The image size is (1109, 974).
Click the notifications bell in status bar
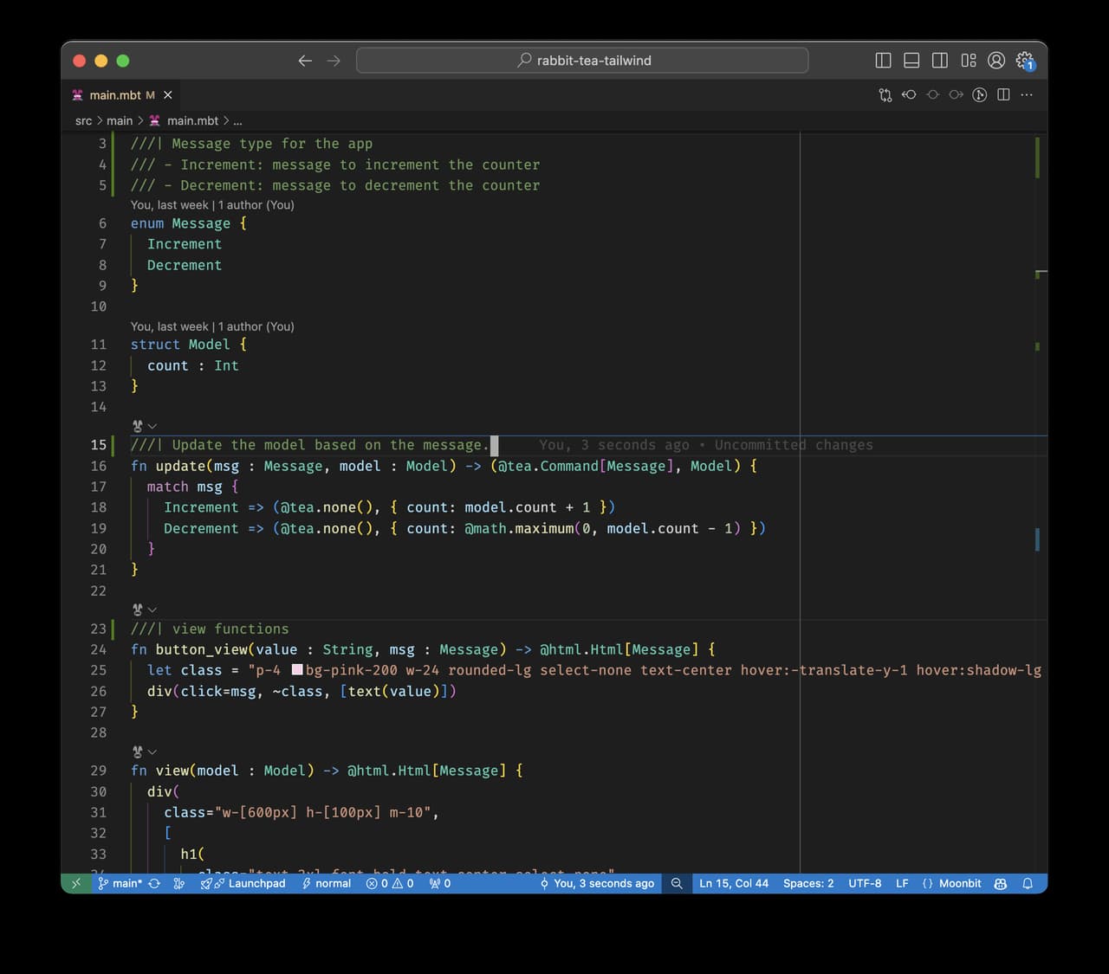tap(1028, 883)
